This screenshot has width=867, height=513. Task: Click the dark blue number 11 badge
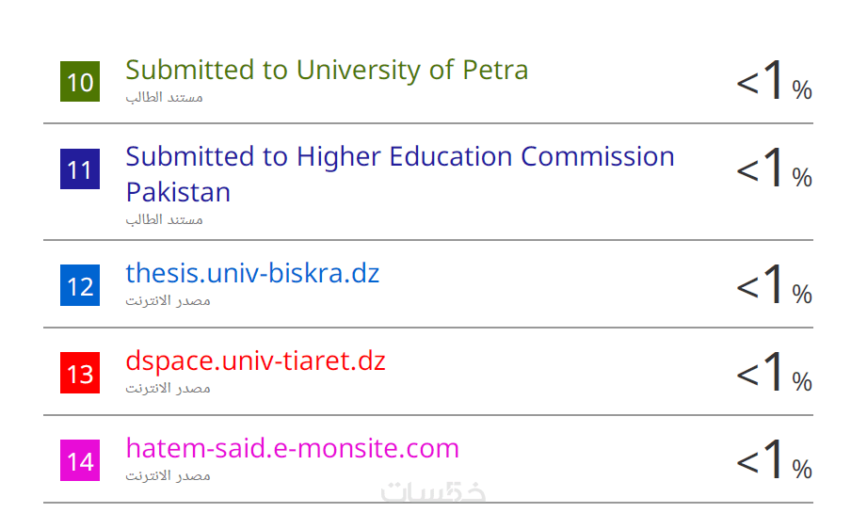tap(80, 169)
